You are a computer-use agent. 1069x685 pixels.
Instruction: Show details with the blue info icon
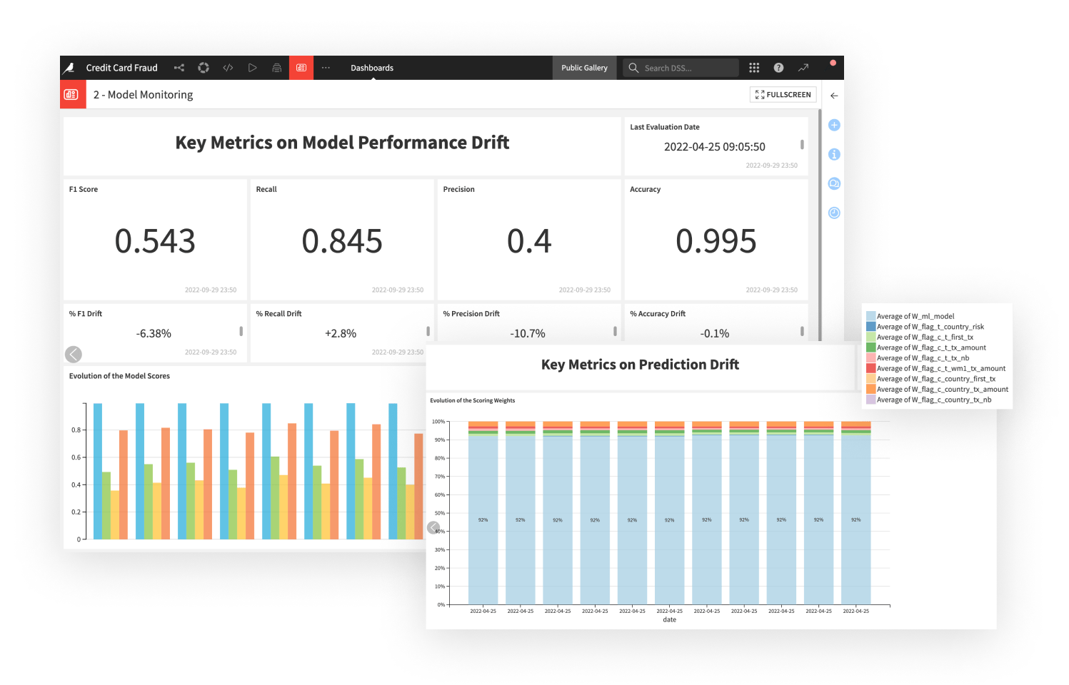834,154
